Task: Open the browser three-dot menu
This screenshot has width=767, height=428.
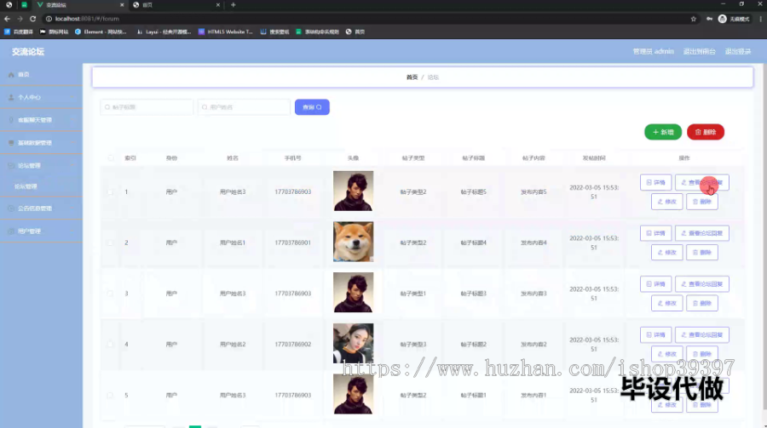Action: (x=760, y=19)
